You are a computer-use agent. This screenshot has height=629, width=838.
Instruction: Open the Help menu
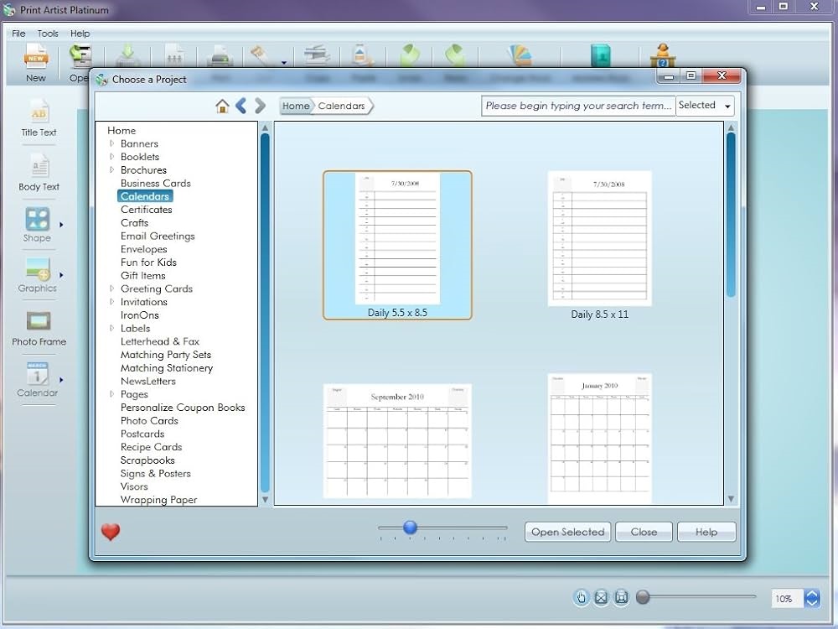point(80,34)
